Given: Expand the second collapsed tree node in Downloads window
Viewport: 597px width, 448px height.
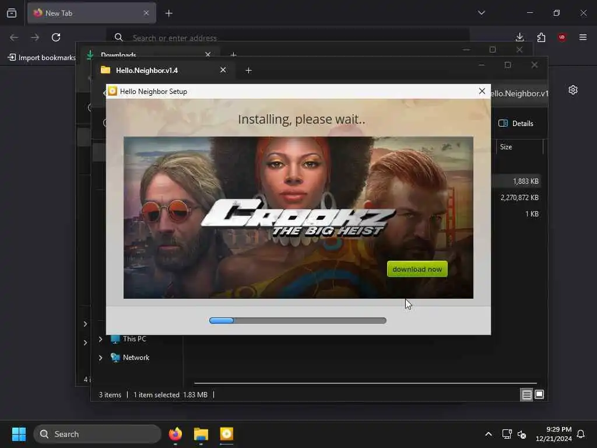Looking at the screenshot, I should [85, 342].
